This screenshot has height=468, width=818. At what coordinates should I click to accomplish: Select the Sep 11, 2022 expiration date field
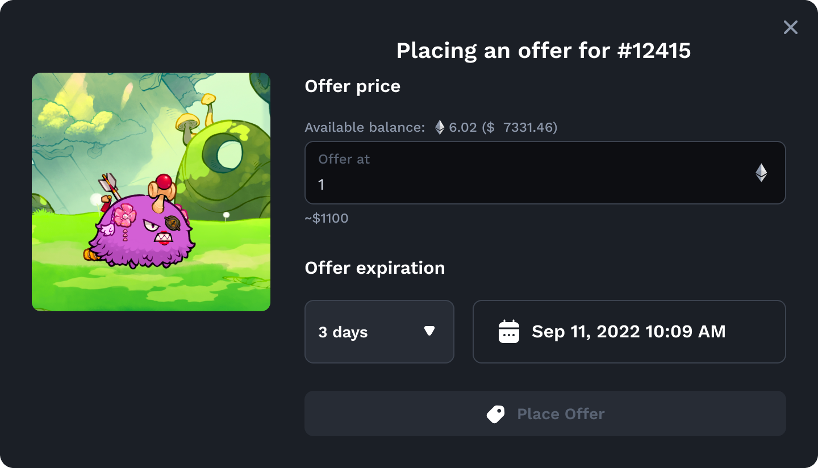[x=628, y=332]
